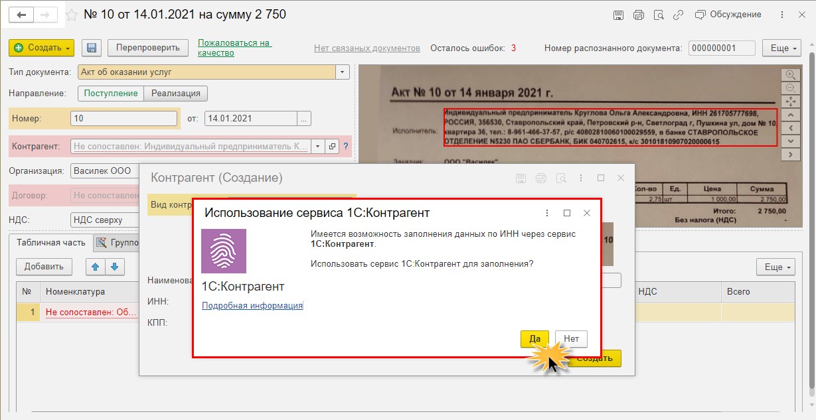Open the Нет связаных документов link
This screenshot has width=816, height=420.
click(367, 48)
